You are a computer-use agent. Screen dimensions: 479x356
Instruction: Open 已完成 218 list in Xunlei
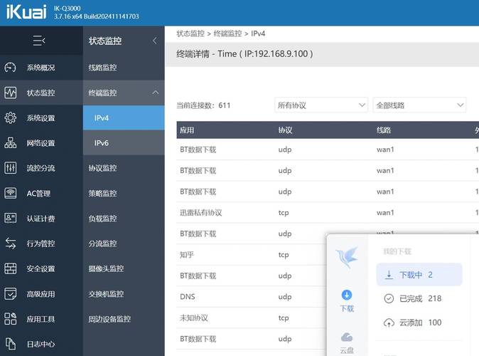pyautogui.click(x=419, y=298)
